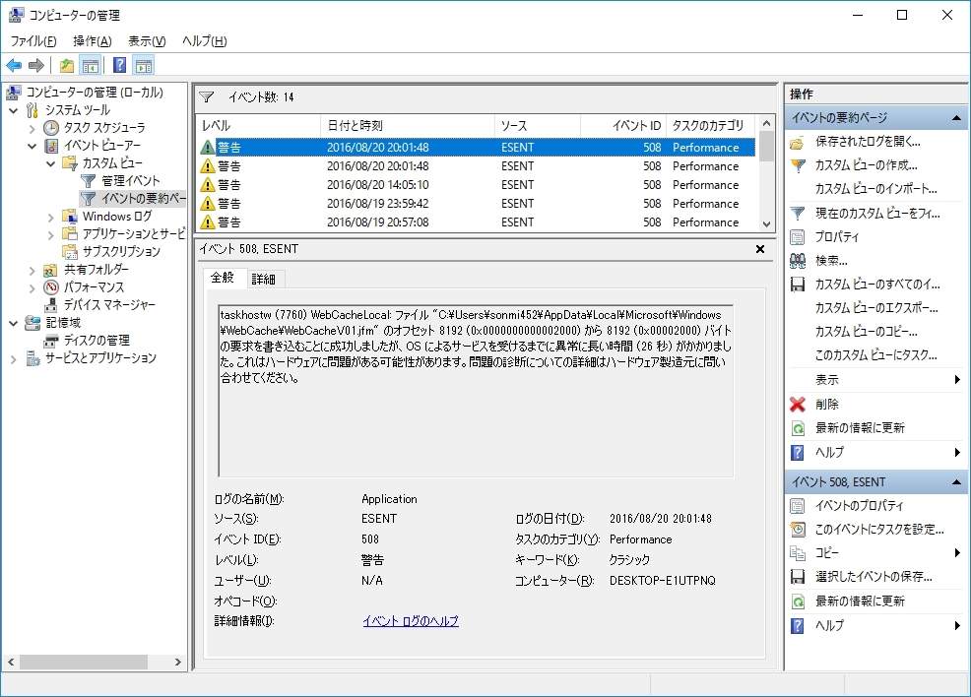Click the filter funnel icon beside イベント数
Viewport: 971px width, 697px height.
click(x=206, y=97)
